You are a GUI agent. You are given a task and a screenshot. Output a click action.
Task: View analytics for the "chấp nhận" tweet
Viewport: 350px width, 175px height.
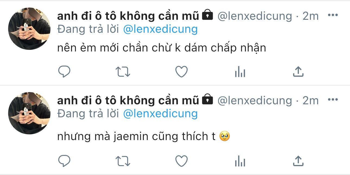[x=240, y=72]
